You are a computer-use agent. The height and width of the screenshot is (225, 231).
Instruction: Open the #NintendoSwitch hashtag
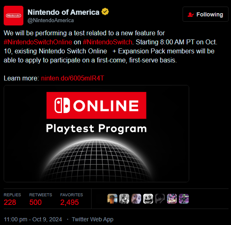(x=107, y=42)
